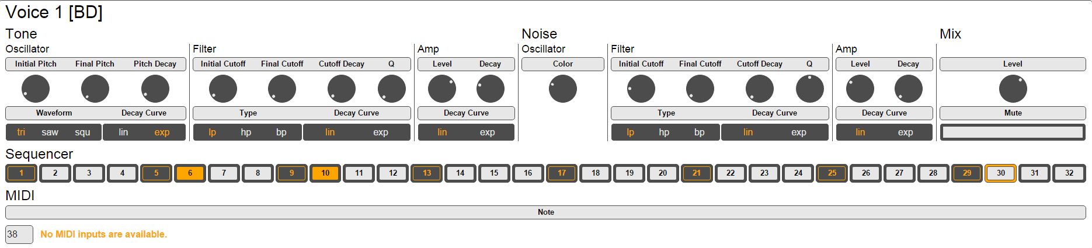Image resolution: width=1092 pixels, height=248 pixels.
Task: Toggle sequencer step 5
Action: (x=157, y=173)
